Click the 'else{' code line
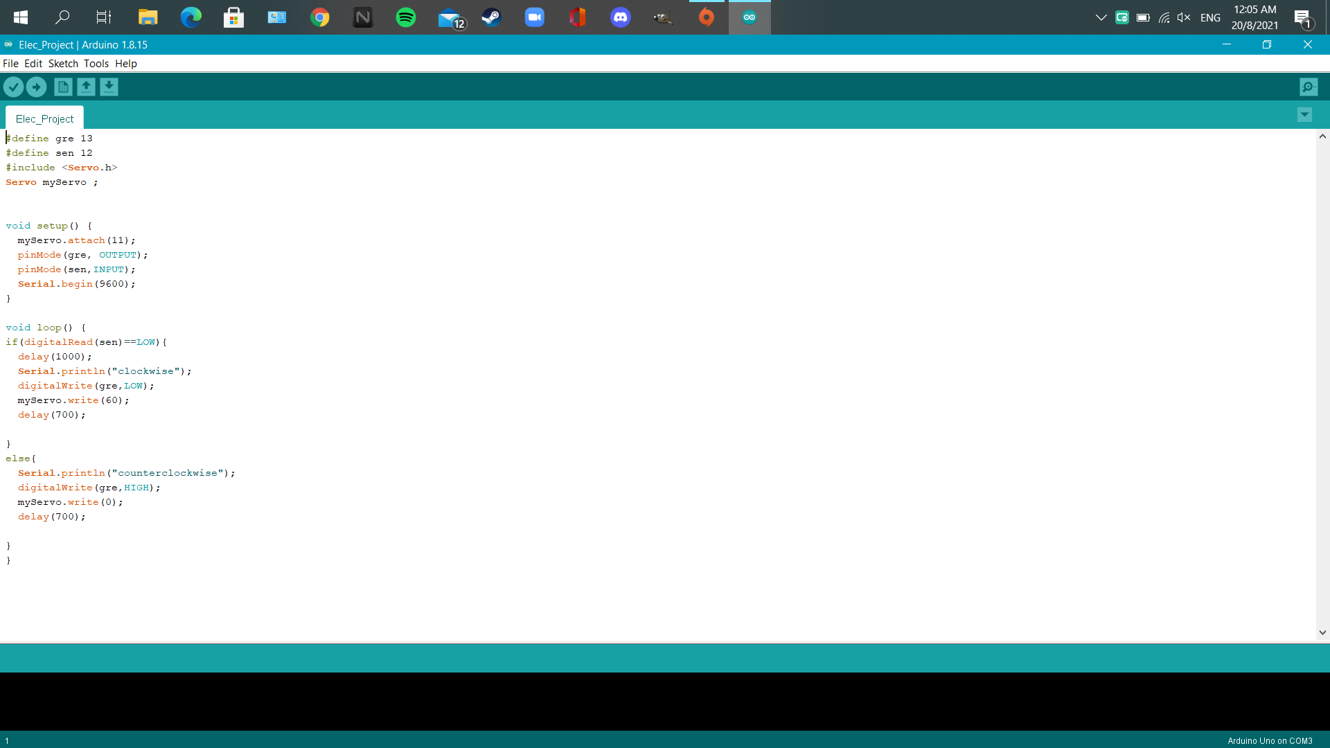 21,458
